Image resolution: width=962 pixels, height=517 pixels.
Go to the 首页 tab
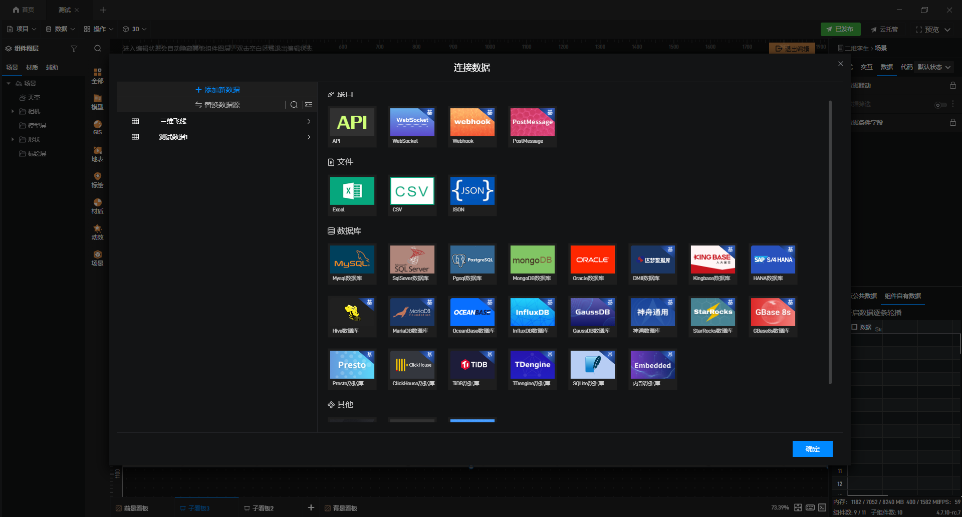[x=23, y=10]
